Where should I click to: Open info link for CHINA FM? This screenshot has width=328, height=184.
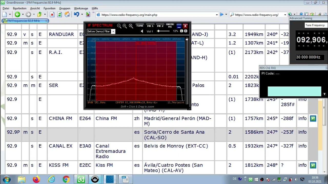(302, 118)
